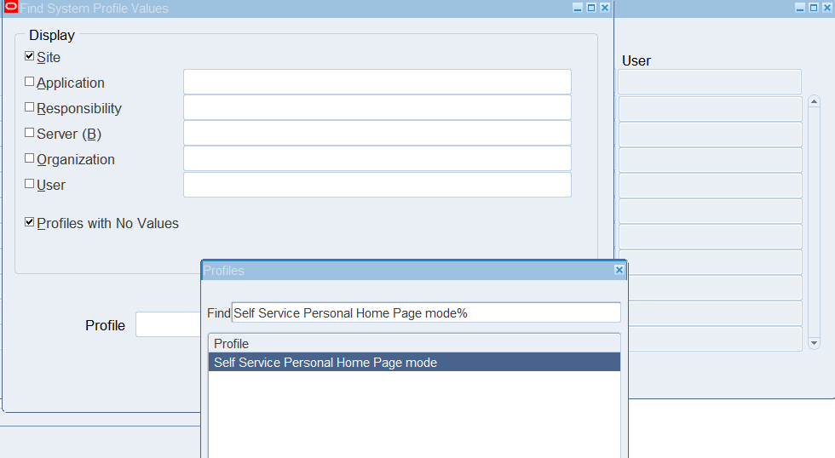Click the scrollbar up arrow in User panel
The width and height of the screenshot is (835, 458).
(x=814, y=101)
